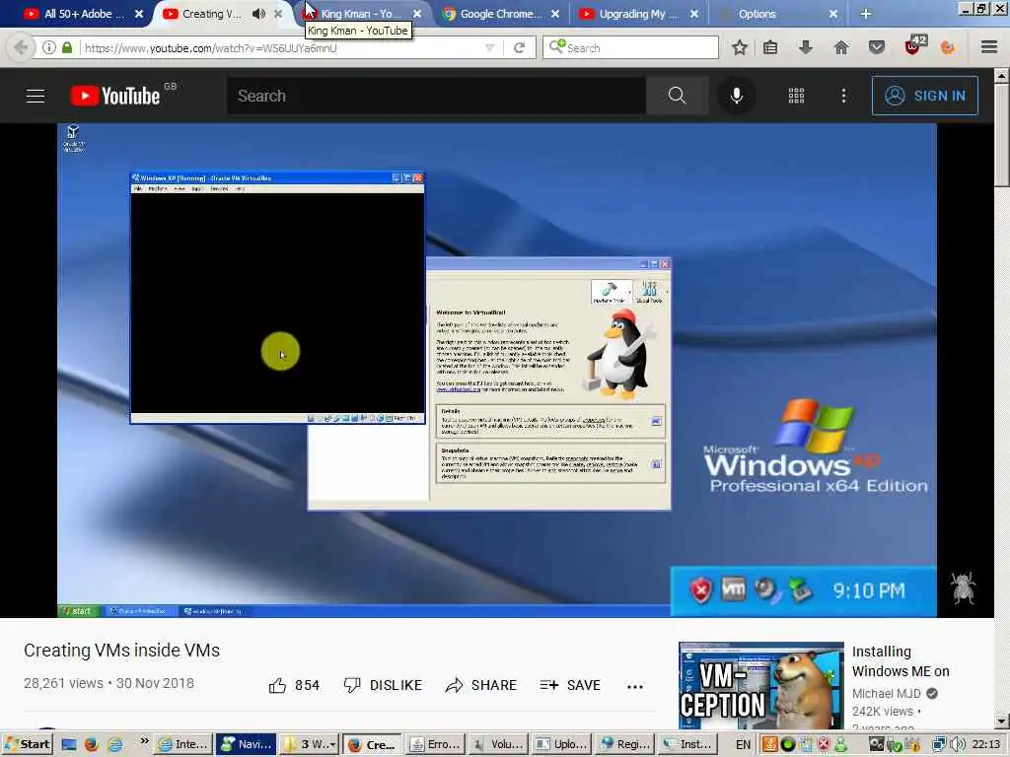Viewport: 1010px width, 757px height.
Task: Switch to Upgrading My tab
Action: 638,14
